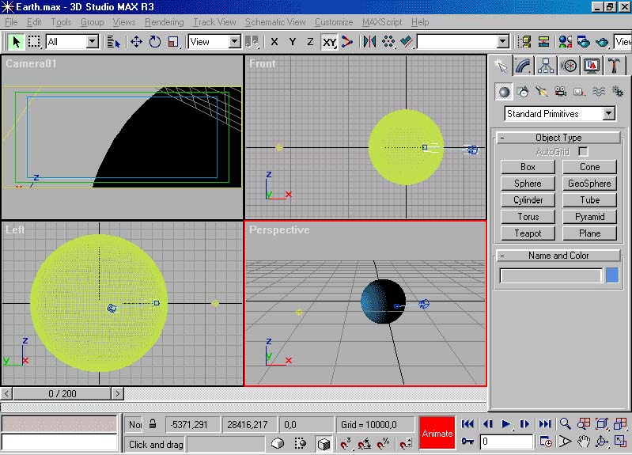The image size is (632, 455).
Task: Select the Geometry category sphere icon
Action: point(504,92)
